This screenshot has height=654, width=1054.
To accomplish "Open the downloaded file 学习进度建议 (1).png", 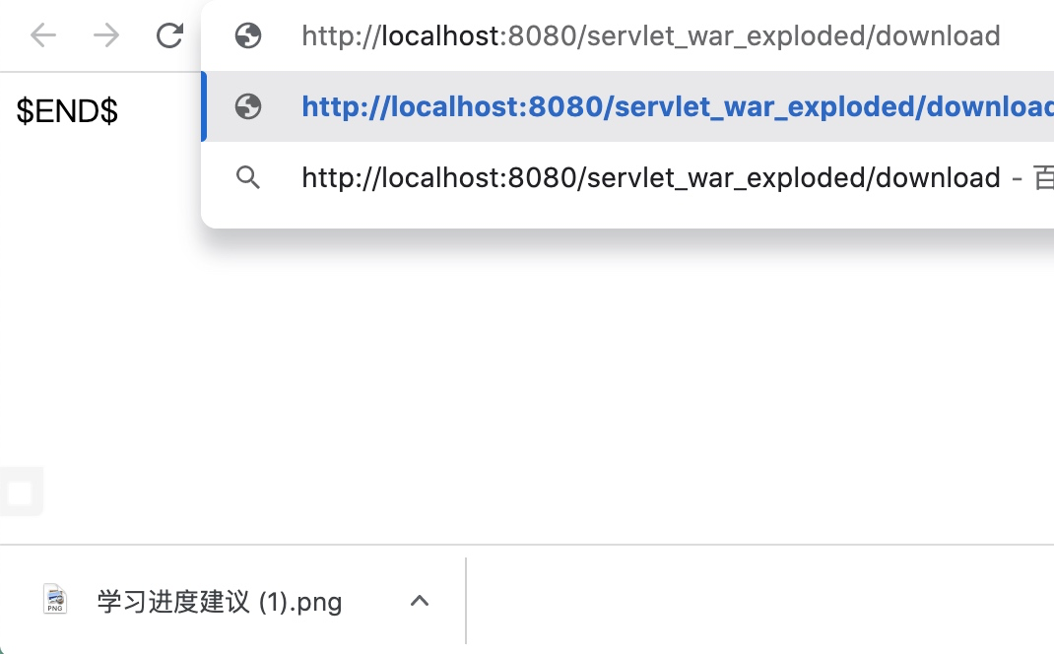I will click(x=219, y=601).
